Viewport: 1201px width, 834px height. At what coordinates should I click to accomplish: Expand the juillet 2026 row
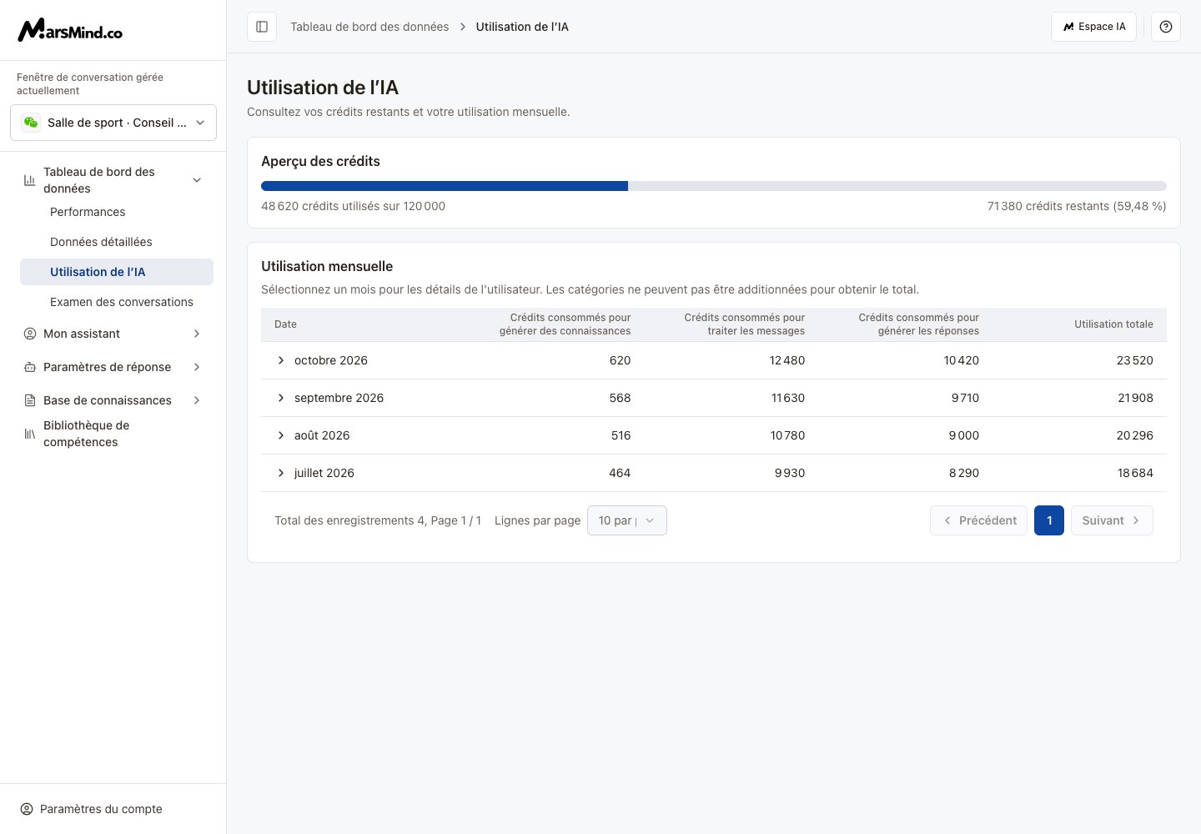281,473
